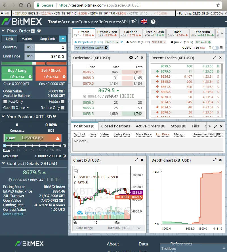Collapse the Place Order section
The image size is (227, 252).
click(x=3, y=30)
